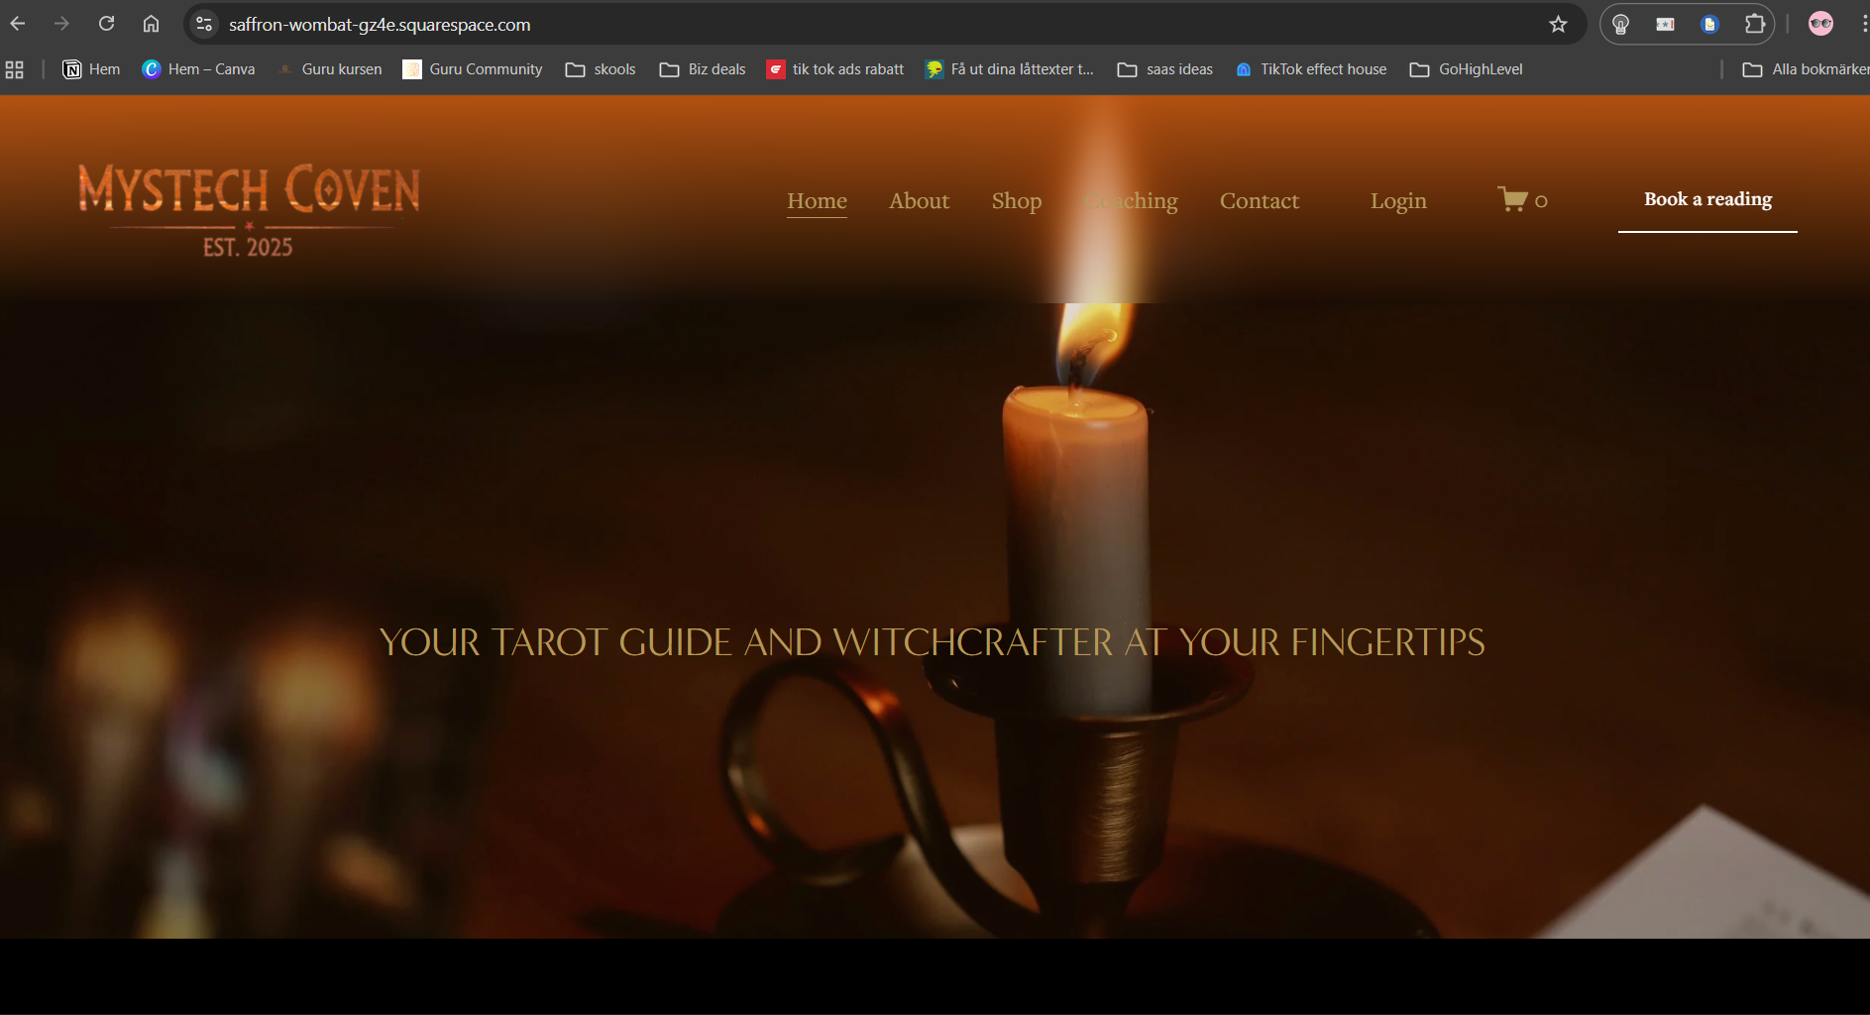Open the GoHighLevel bookmark folder
The image size is (1870, 1015).
tap(1466, 68)
